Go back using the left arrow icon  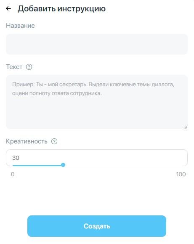(x=8, y=8)
